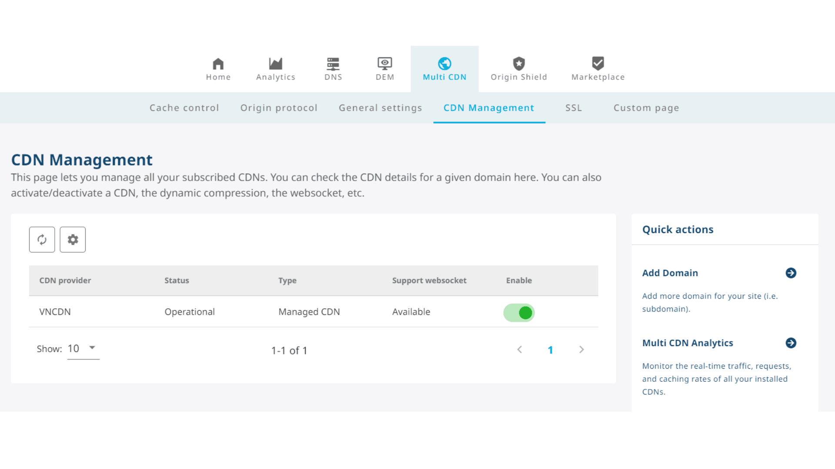Click the Support websocket column header
Viewport: 835px width, 469px height.
(429, 281)
